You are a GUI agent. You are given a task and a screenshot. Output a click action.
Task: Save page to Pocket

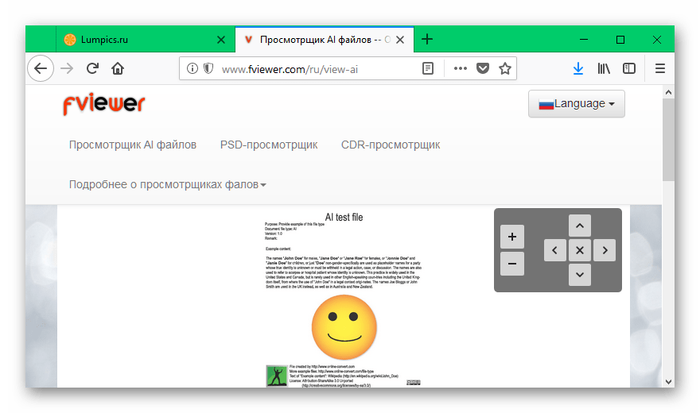pos(483,68)
